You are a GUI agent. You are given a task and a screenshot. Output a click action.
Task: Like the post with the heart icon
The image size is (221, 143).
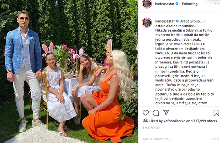145,113
